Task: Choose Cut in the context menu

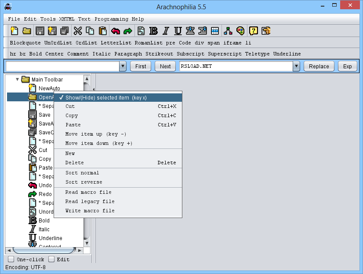Action: coord(118,106)
